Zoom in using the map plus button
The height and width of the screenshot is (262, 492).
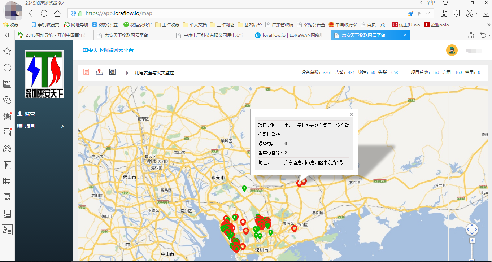(x=472, y=240)
